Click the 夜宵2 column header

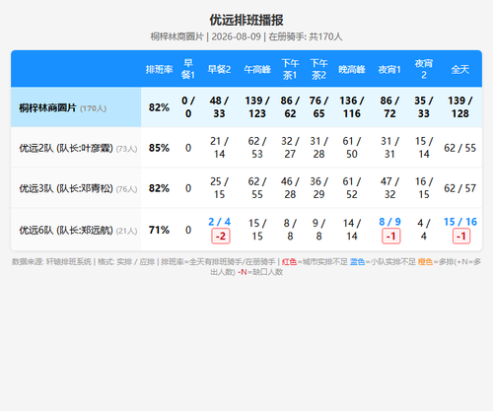coord(424,69)
